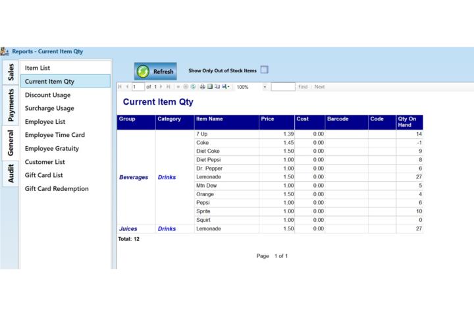Click the find text input box
The width and height of the screenshot is (474, 316).
coord(283,87)
